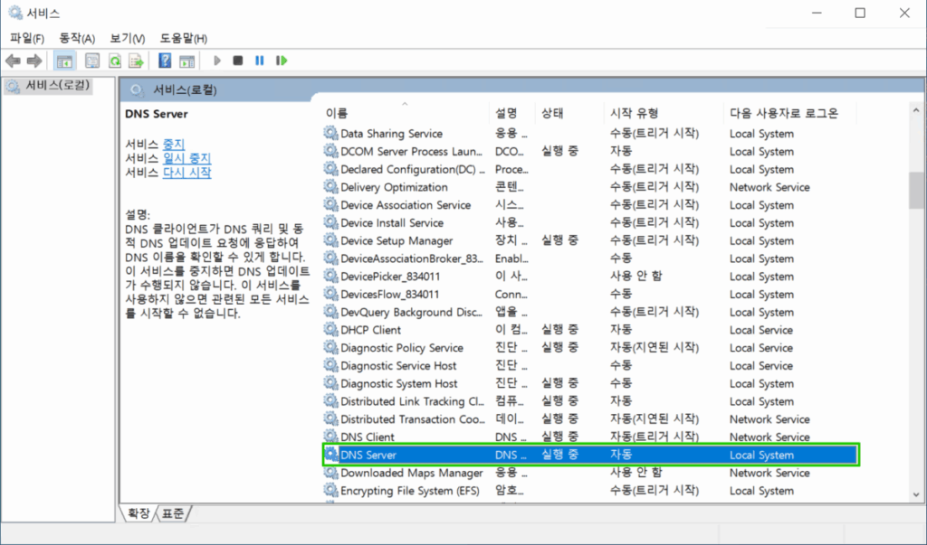Toggle the show/hide action pane button
The image size is (927, 545).
pyautogui.click(x=186, y=61)
